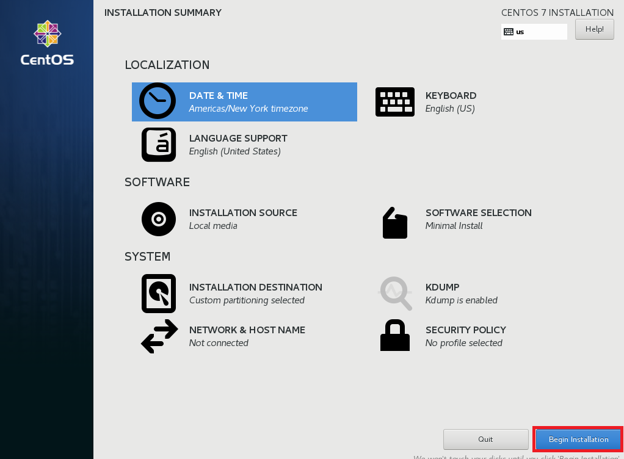Open Installation Destination hard drive icon
The height and width of the screenshot is (459, 624).
pyautogui.click(x=159, y=294)
